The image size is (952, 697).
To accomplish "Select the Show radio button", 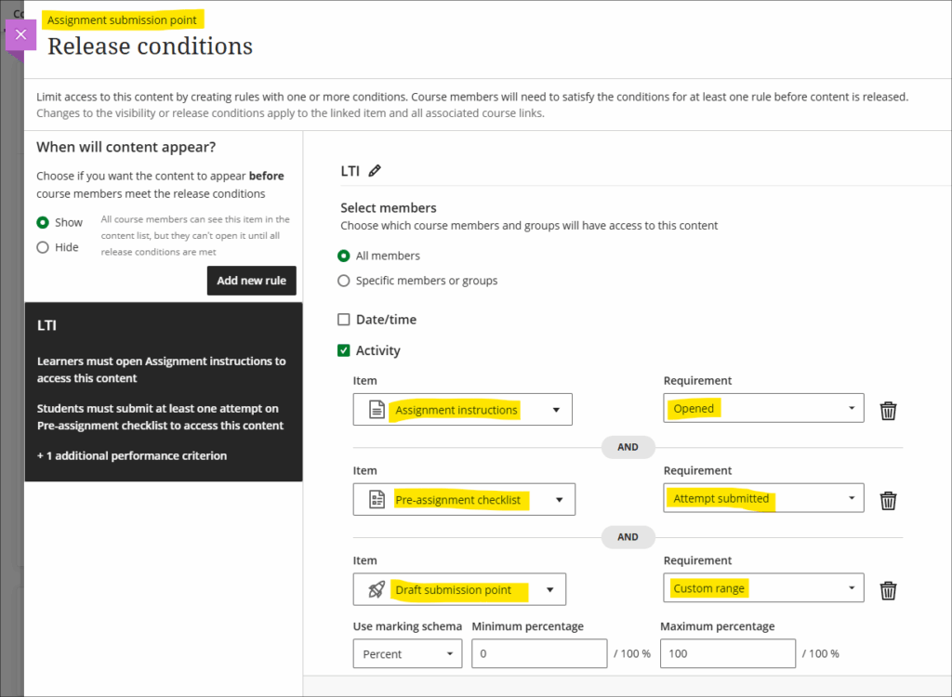I will point(43,223).
